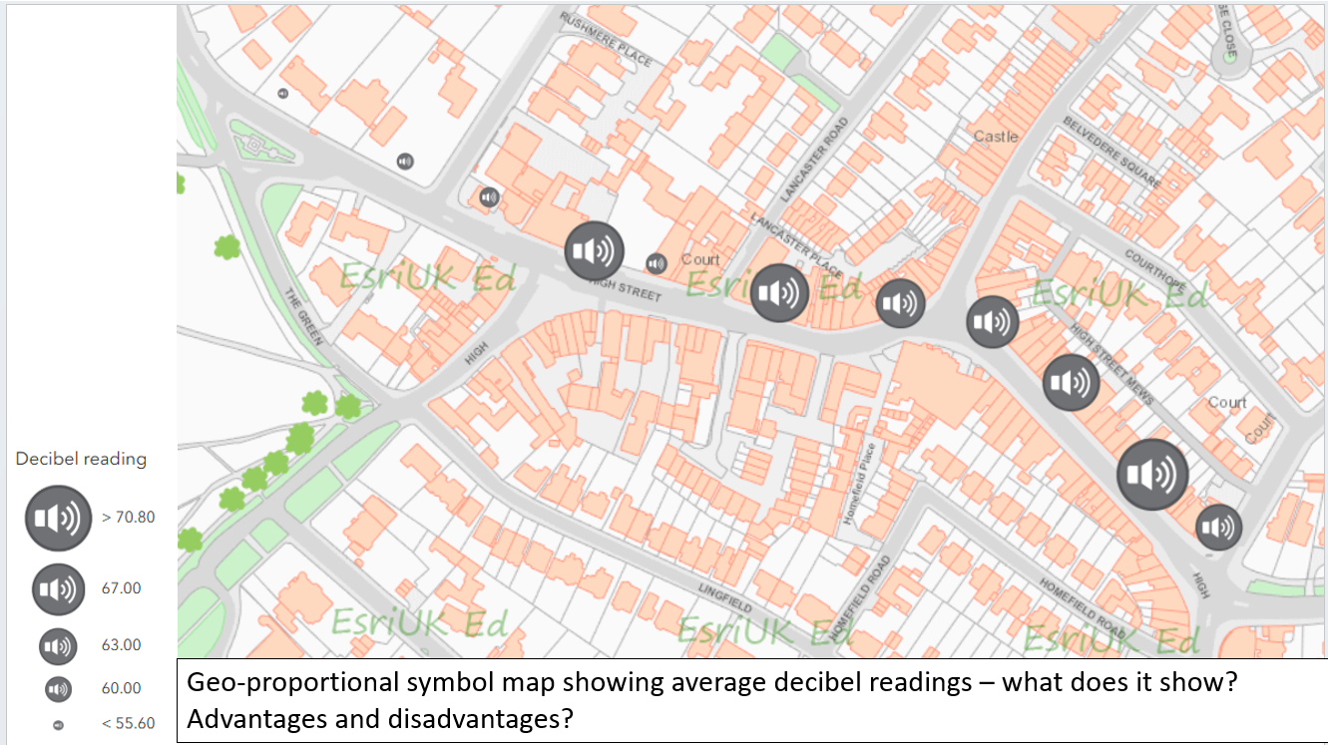Click the 'Decibel reading' legend title
Image resolution: width=1328 pixels, height=745 pixels.
point(81,459)
